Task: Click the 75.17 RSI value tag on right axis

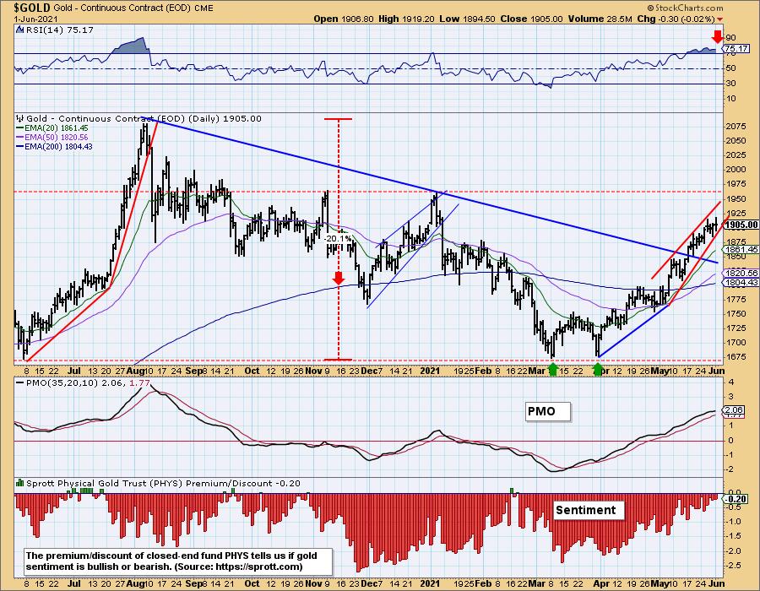Action: (x=736, y=48)
